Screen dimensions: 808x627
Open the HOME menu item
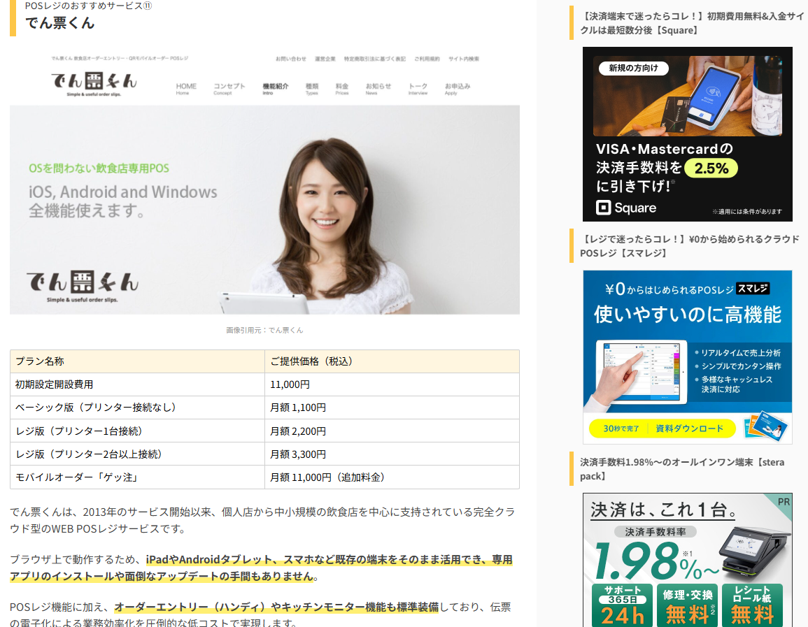coord(186,88)
